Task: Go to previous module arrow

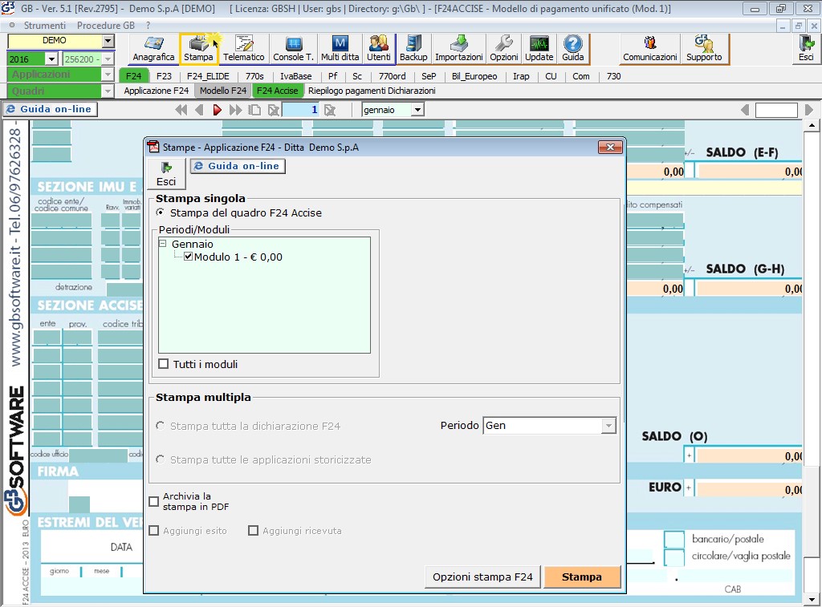Action: 199,110
